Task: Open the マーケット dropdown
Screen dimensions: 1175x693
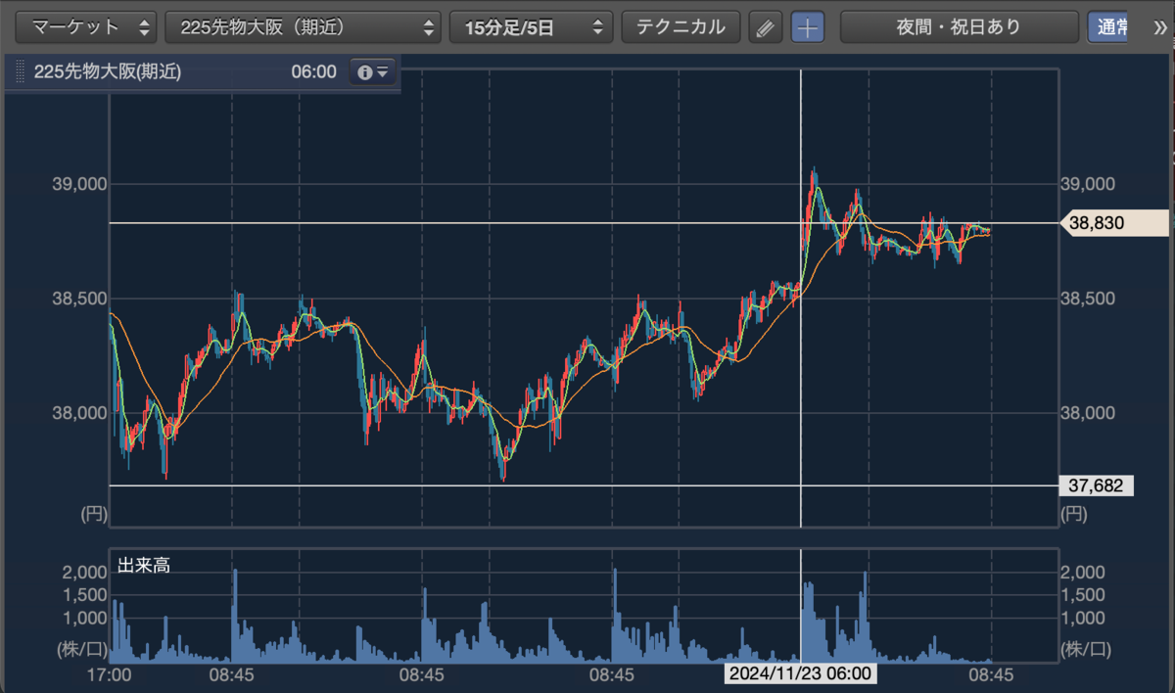Action: [x=88, y=27]
